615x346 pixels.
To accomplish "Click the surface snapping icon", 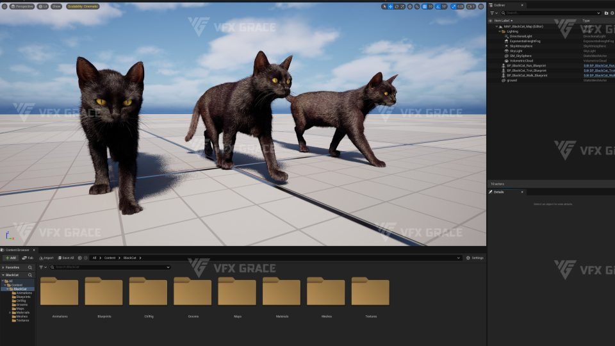I will point(416,6).
